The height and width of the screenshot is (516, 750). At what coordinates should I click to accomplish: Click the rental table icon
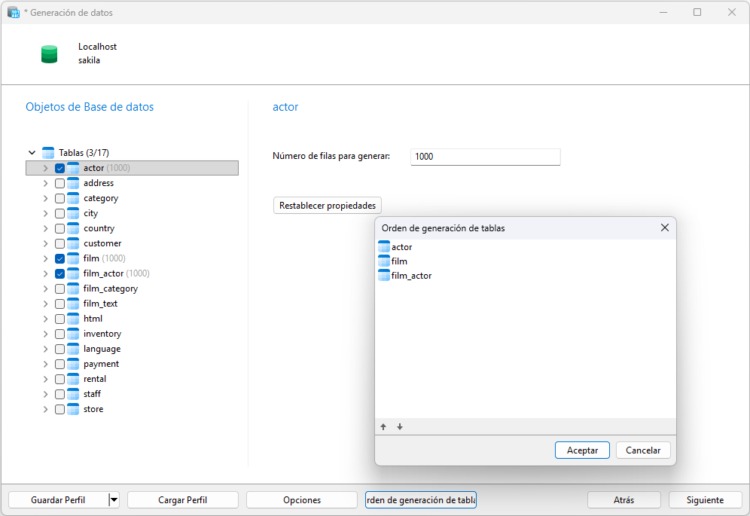click(x=73, y=379)
